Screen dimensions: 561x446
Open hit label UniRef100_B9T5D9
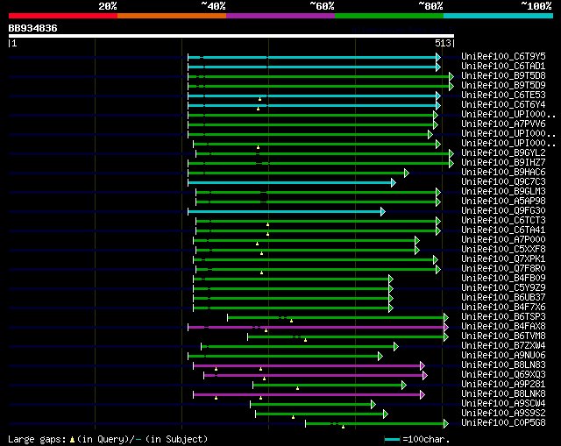click(x=503, y=85)
